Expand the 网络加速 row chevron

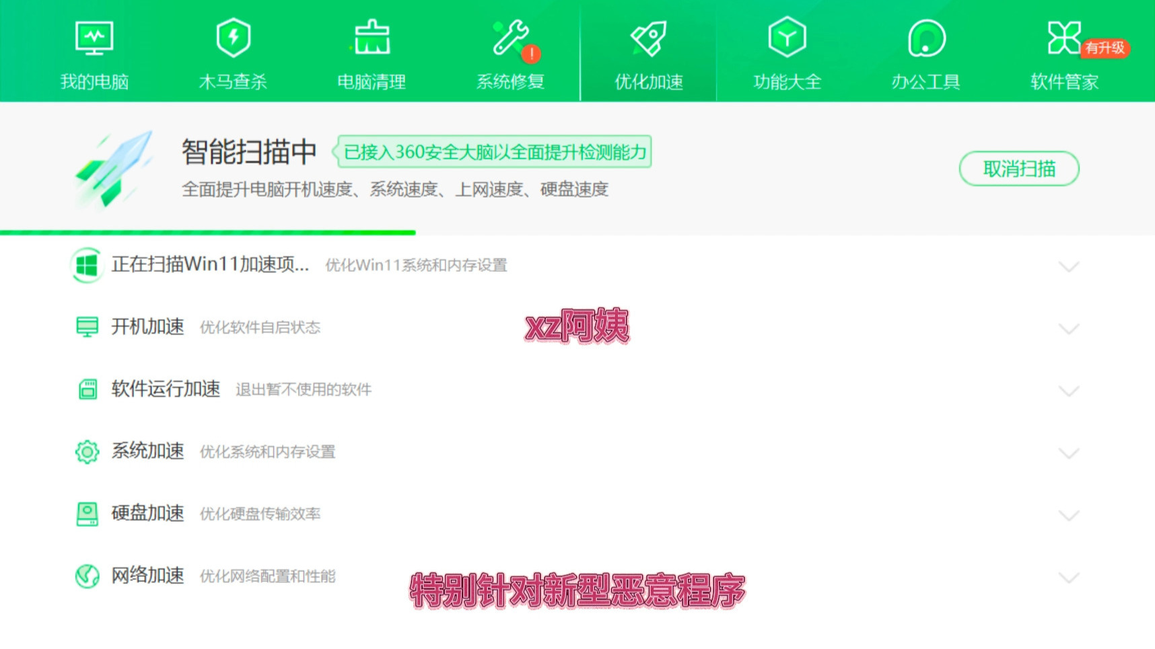(x=1069, y=578)
